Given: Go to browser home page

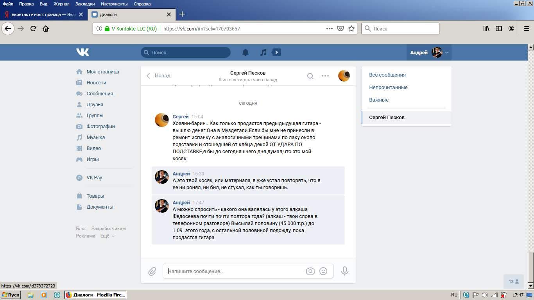Looking at the screenshot, I should (x=46, y=29).
